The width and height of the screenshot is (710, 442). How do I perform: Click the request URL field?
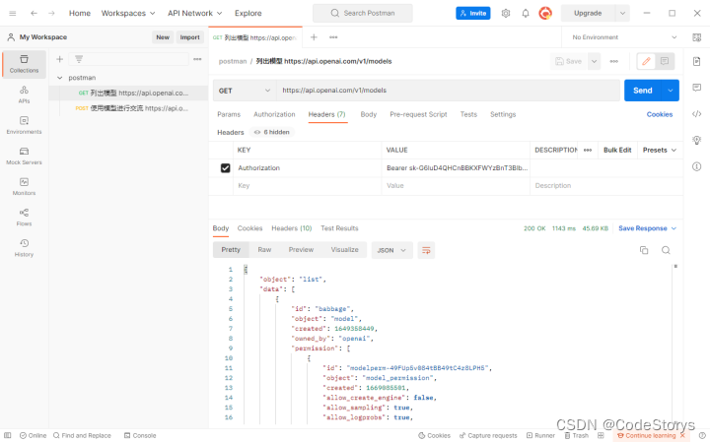tap(449, 91)
